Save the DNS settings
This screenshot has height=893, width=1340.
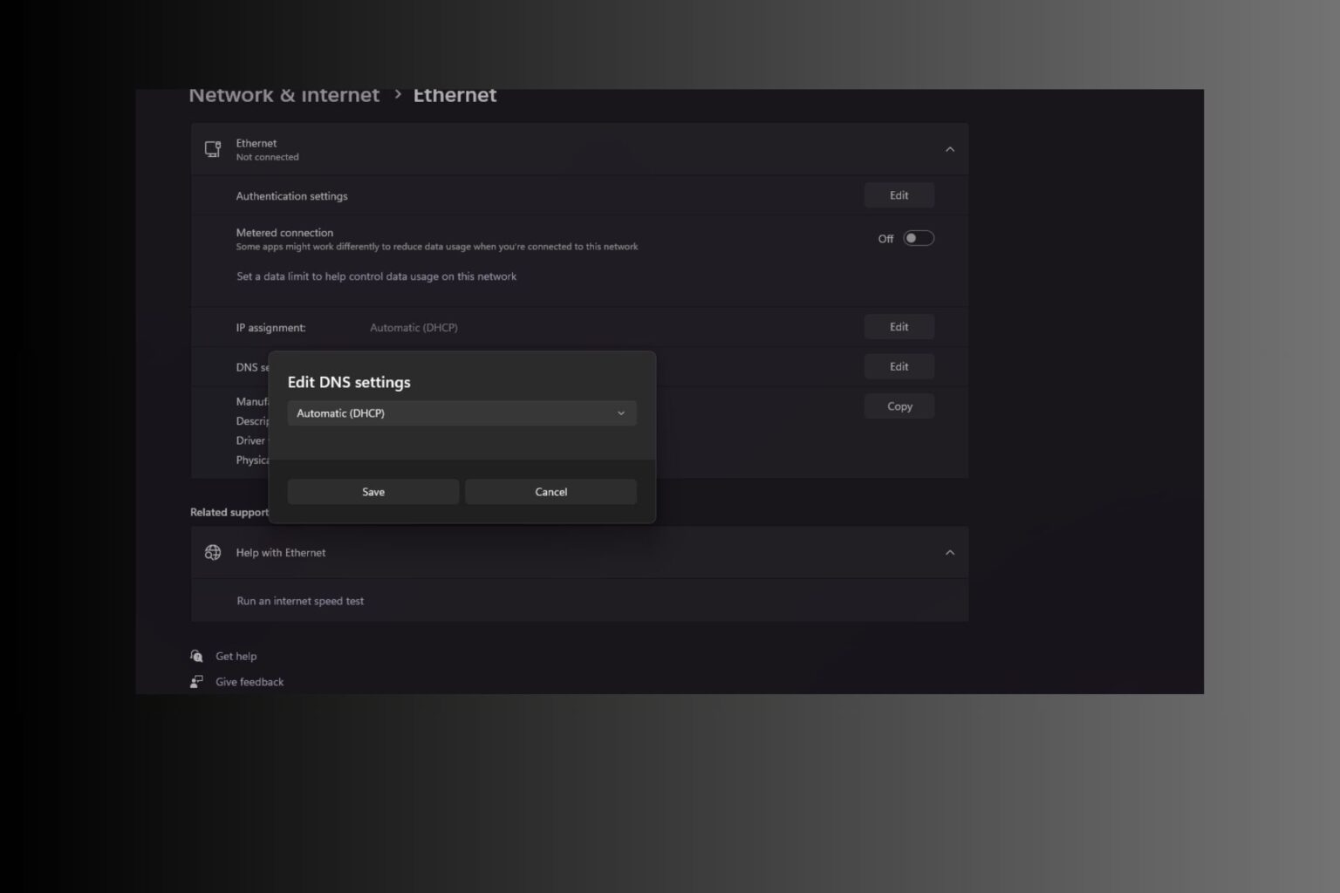tap(373, 492)
